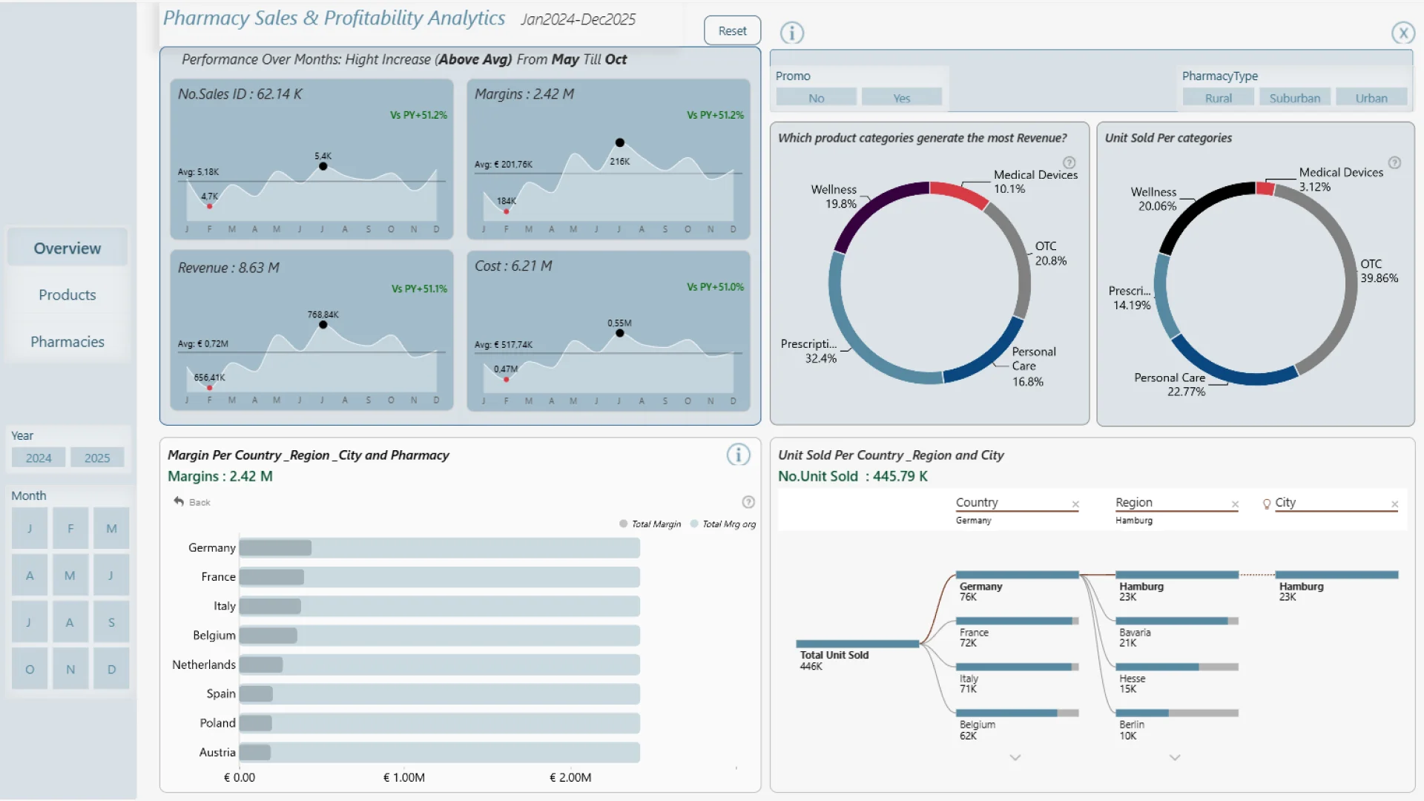Image resolution: width=1424 pixels, height=801 pixels.
Task: Switch to the Pharmacies page
Action: click(x=67, y=341)
